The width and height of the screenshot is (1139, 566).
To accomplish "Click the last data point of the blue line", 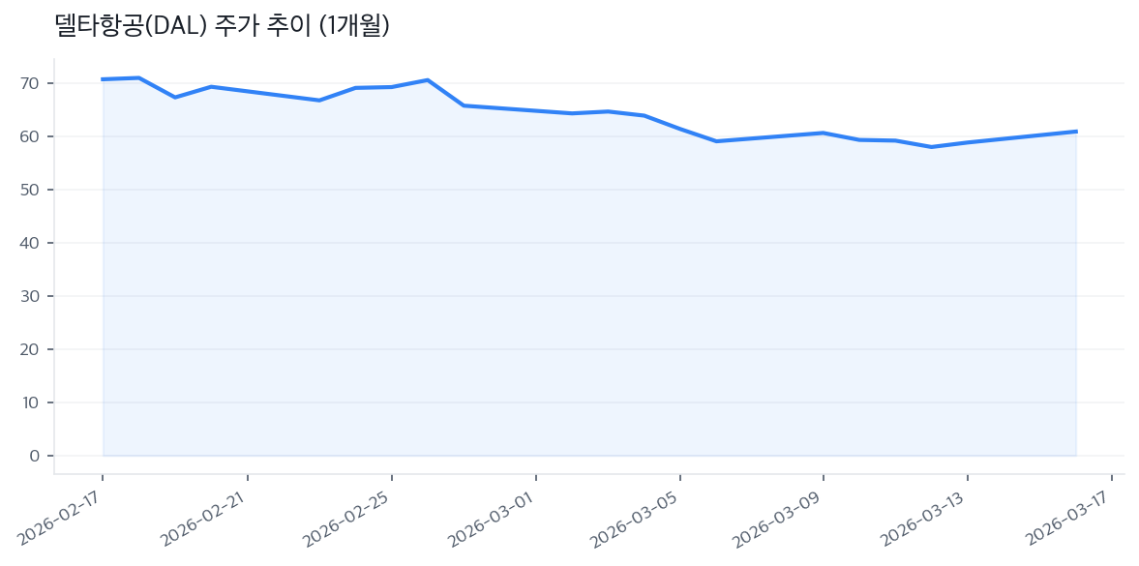I will coord(1075,132).
